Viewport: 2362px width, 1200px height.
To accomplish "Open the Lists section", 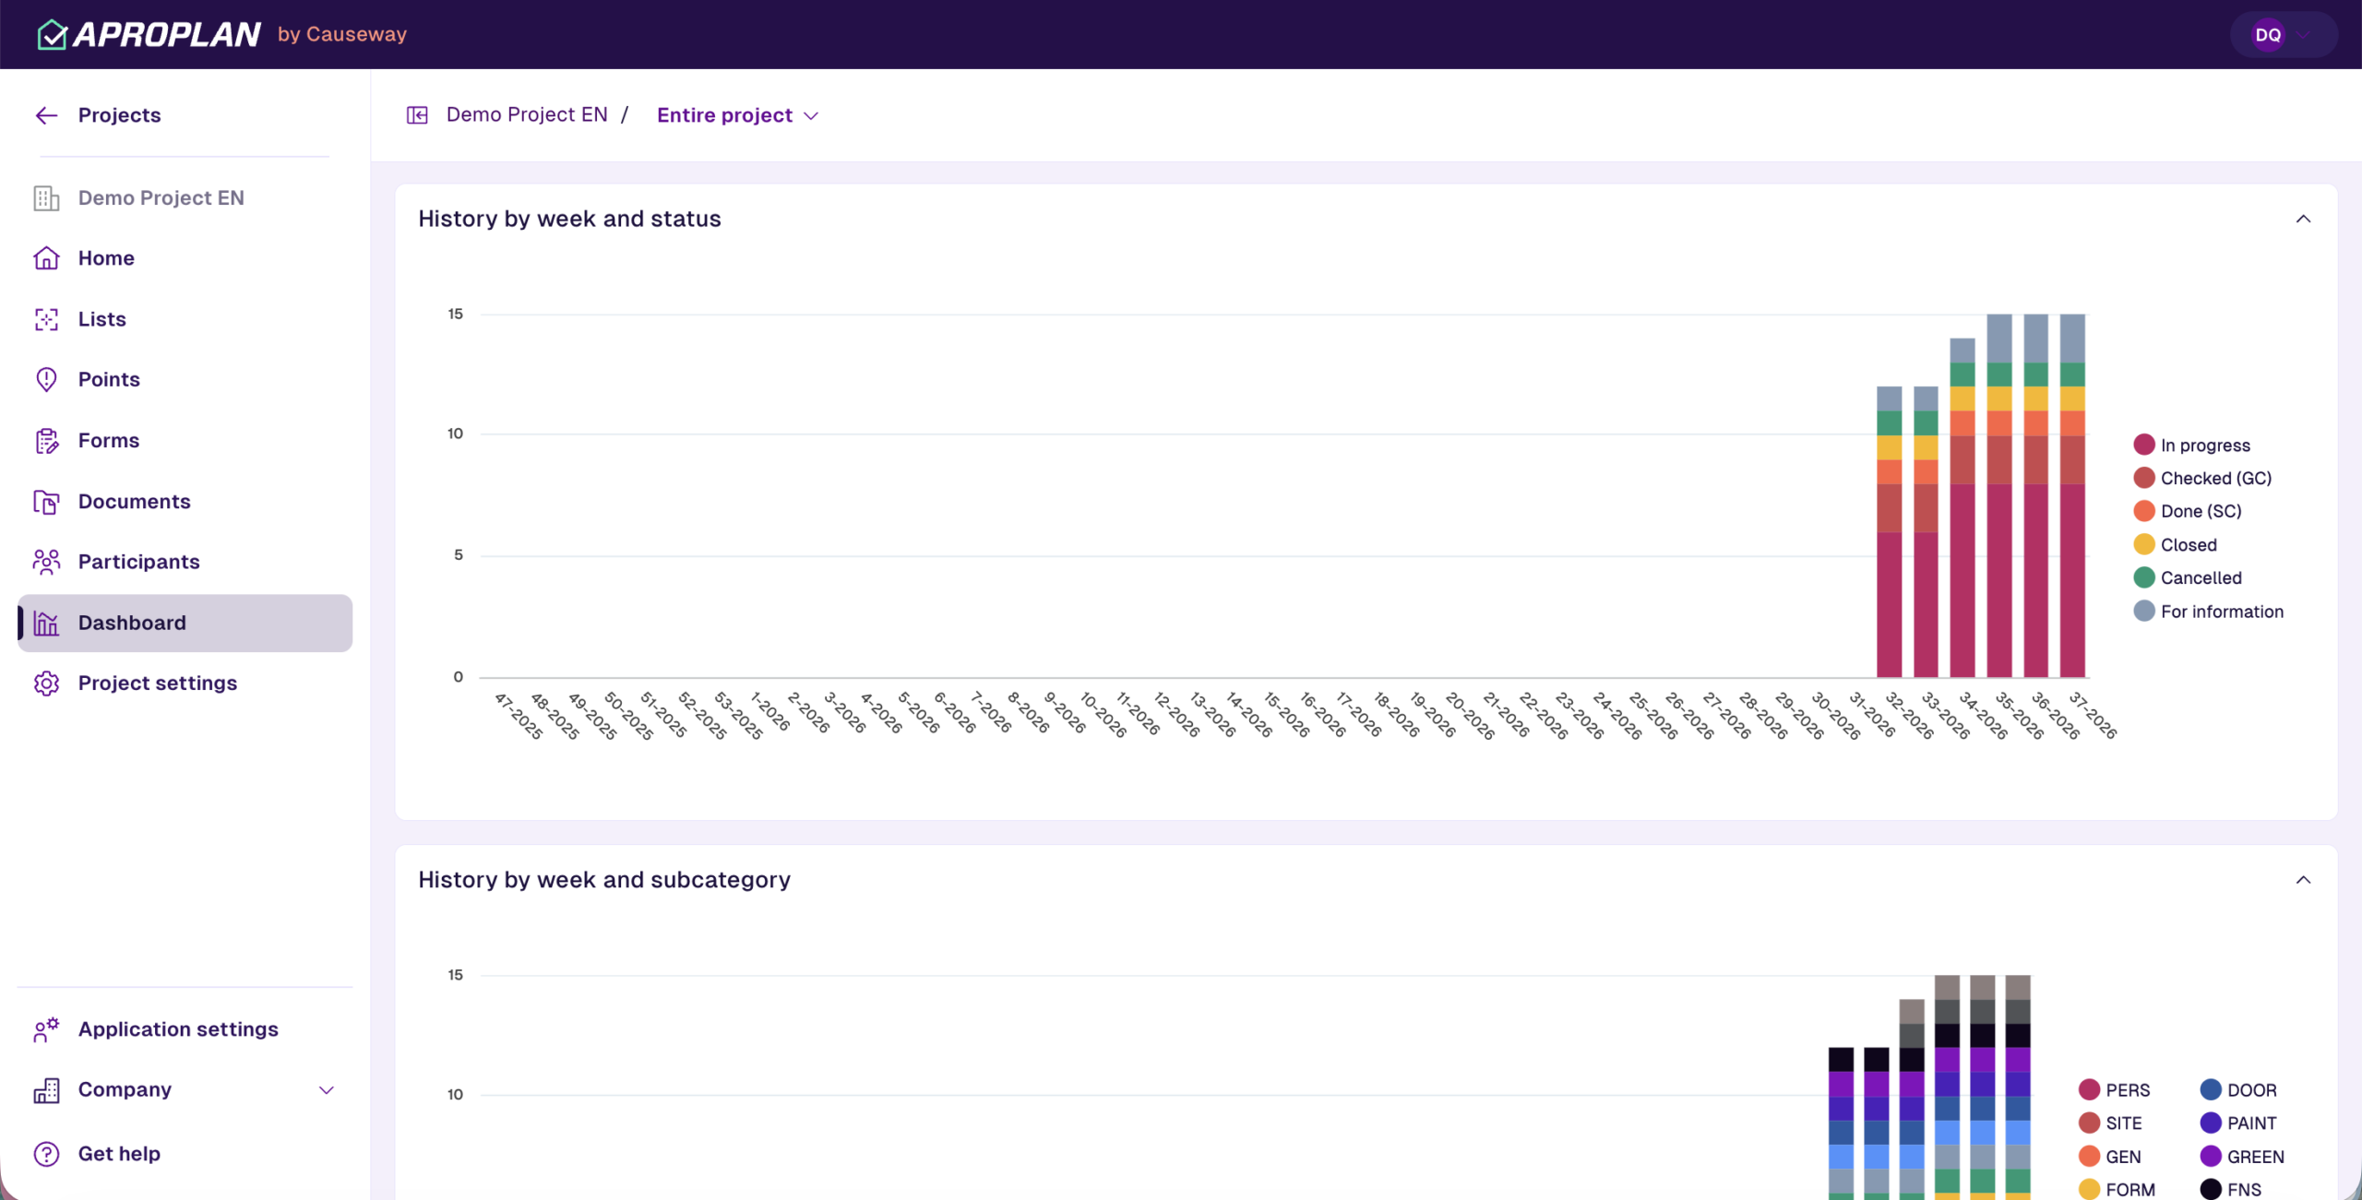I will click(x=185, y=319).
